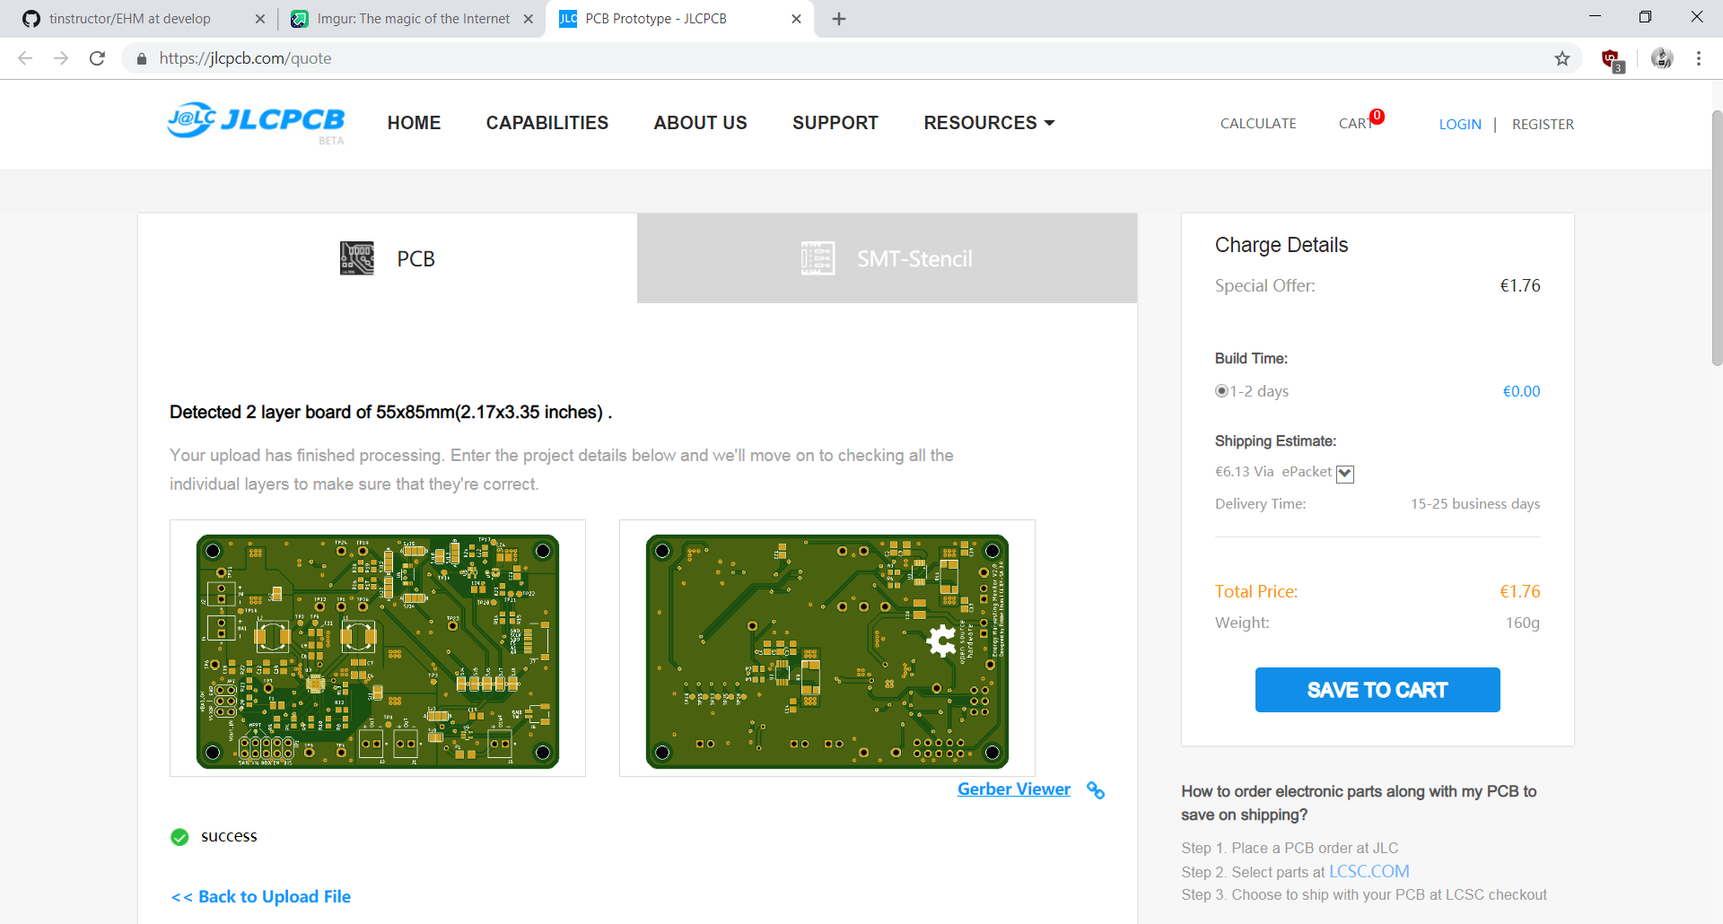This screenshot has width=1723, height=924.
Task: Click the JLCPCB logo
Action: point(256,121)
